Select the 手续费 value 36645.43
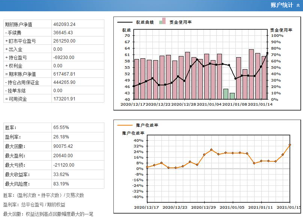 pyautogui.click(x=63, y=33)
